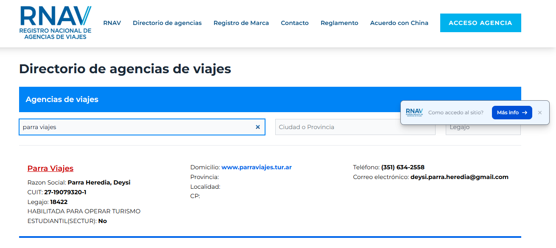556x248 pixels.
Task: Click the 'CP:' label
Action: pos(195,196)
